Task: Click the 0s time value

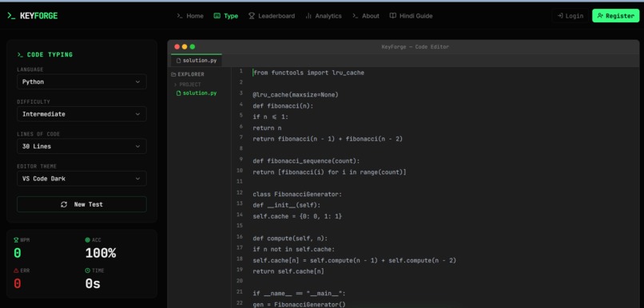Action: (93, 284)
